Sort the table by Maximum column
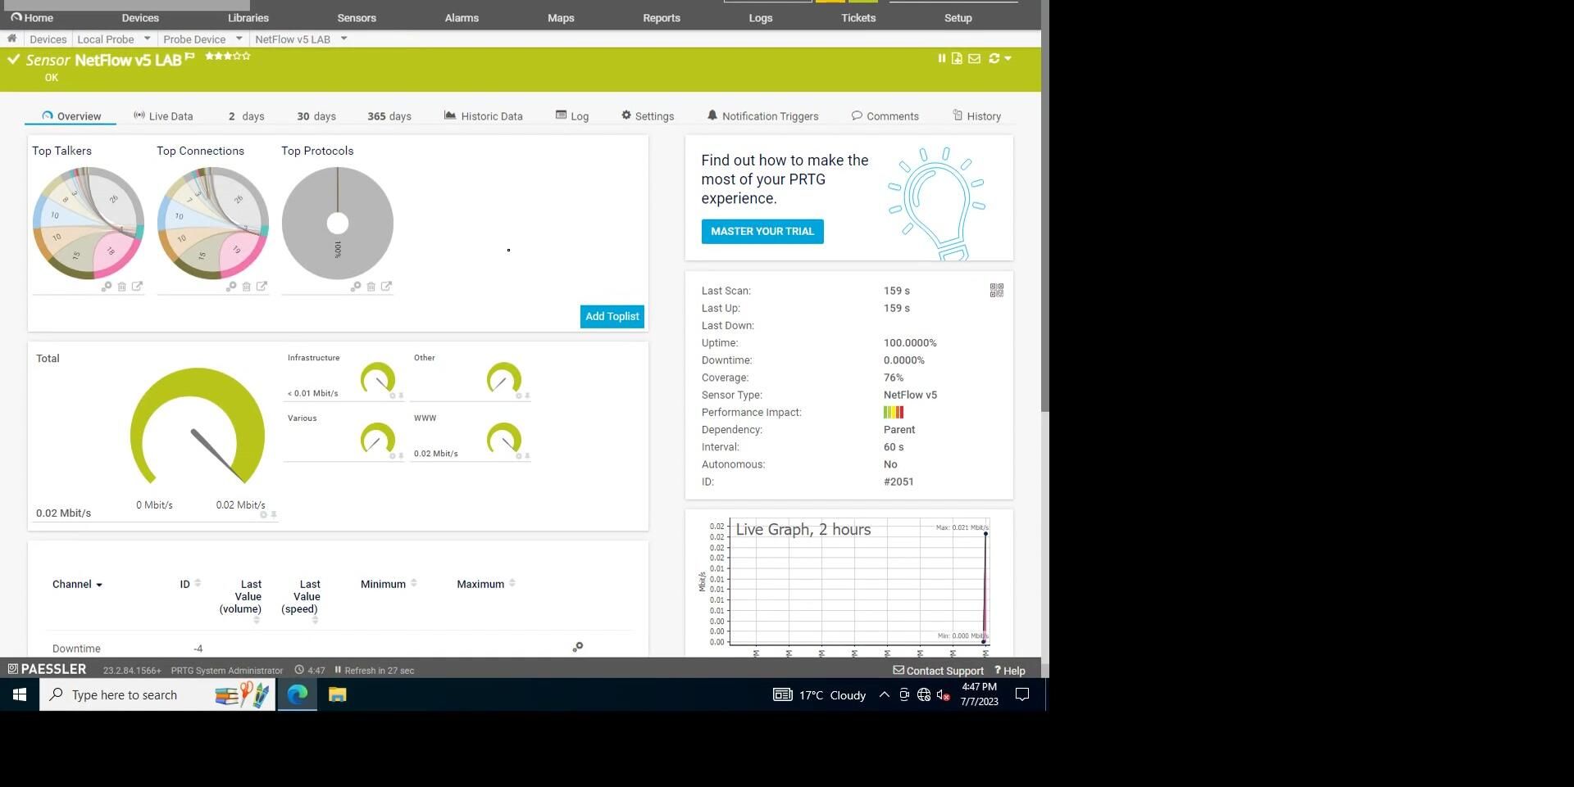Image resolution: width=1574 pixels, height=787 pixels. pyautogui.click(x=486, y=584)
